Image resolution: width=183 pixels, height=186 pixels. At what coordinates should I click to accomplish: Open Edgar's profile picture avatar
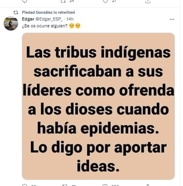(11, 23)
